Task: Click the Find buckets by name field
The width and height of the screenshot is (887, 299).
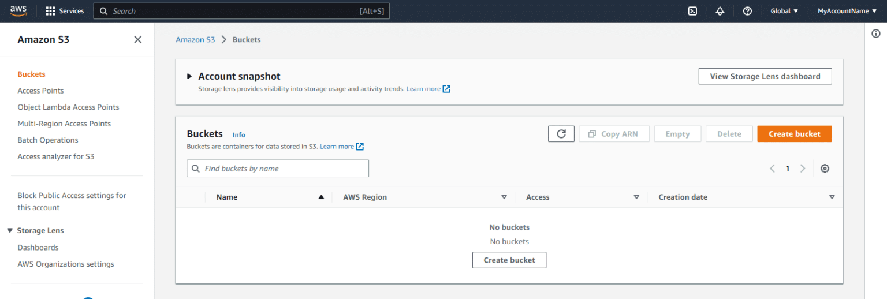Action: [x=283, y=169]
